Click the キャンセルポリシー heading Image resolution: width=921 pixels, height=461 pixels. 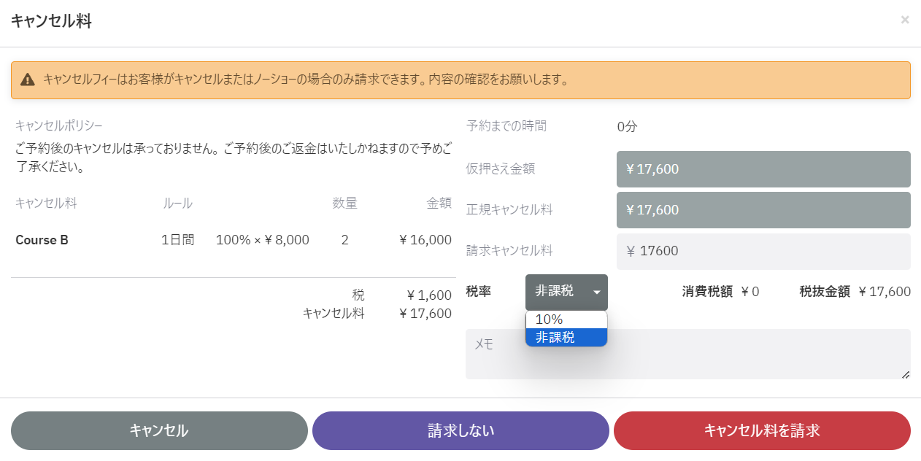point(59,125)
